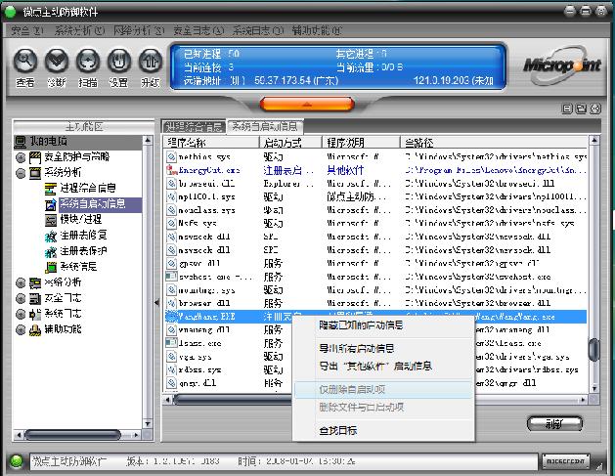Click the 查看 (View) toolbar icon
The image size is (615, 476).
(25, 62)
